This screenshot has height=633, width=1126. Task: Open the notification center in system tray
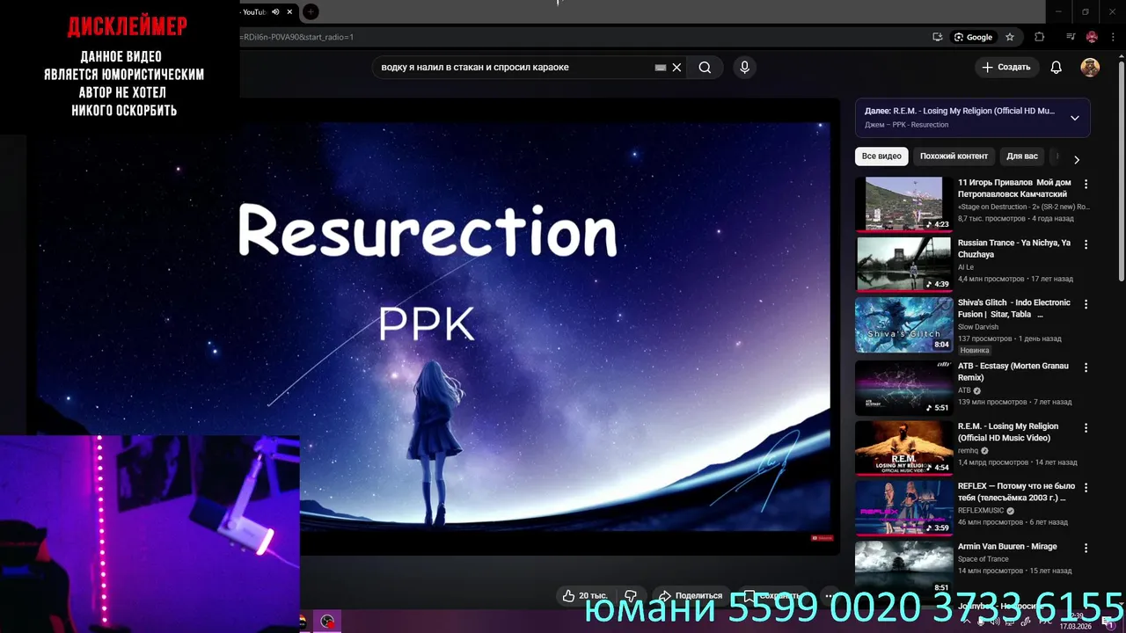coord(1110,622)
